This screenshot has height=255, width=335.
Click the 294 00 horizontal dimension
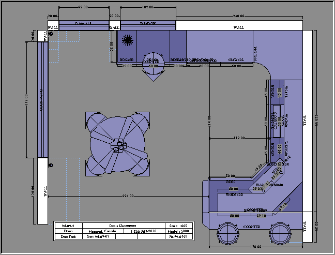[128, 196]
